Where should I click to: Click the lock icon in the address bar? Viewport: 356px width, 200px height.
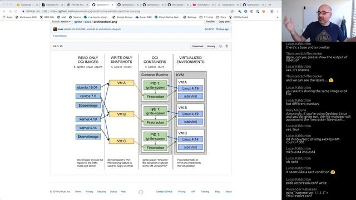click(x=23, y=11)
